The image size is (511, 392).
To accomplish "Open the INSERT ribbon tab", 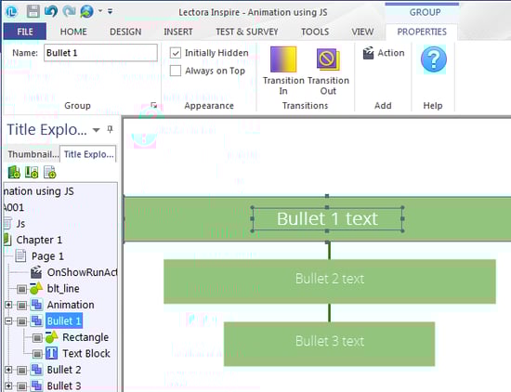I will [x=178, y=32].
